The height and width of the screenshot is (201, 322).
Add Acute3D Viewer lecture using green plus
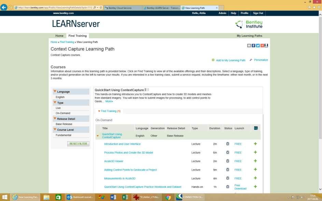(255, 161)
